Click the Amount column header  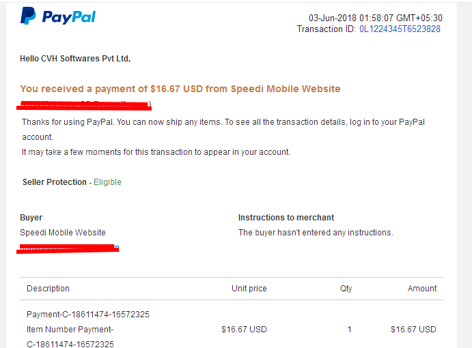(422, 289)
